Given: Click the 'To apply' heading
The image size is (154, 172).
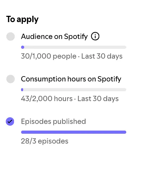Looking at the screenshot, I should point(22,19).
